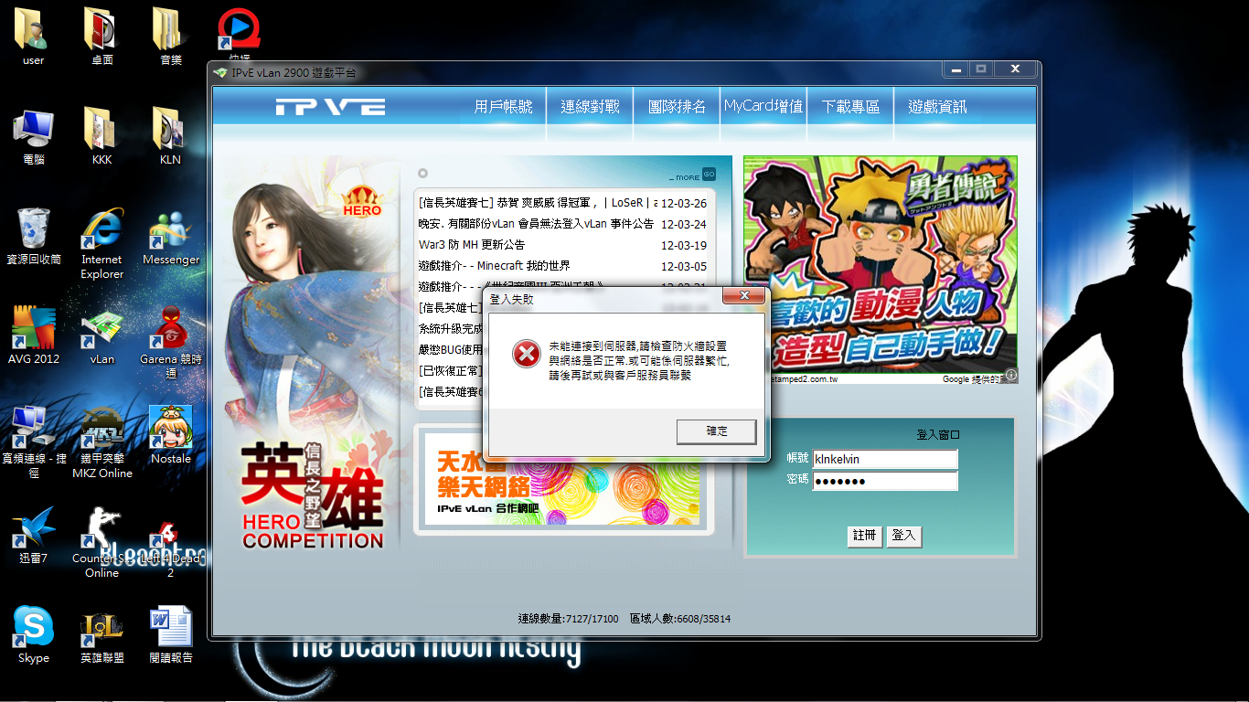Open the Recycle Bin 資源回收筒 icon
The width and height of the screenshot is (1249, 702).
(x=33, y=233)
